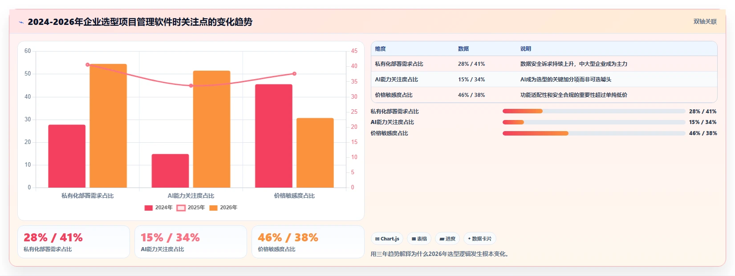Click table value 28% / 41%

coord(471,64)
